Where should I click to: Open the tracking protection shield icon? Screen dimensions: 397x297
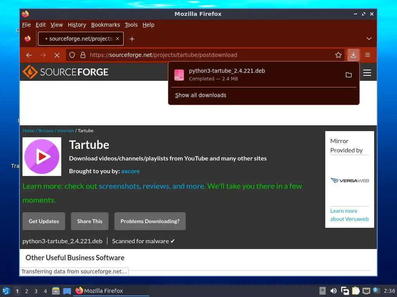(72, 55)
